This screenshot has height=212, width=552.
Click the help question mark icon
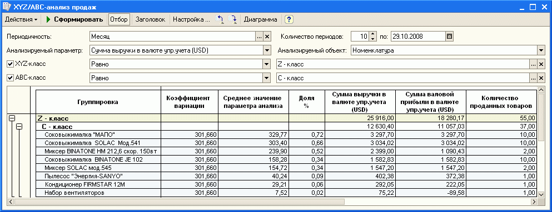tap(289, 19)
